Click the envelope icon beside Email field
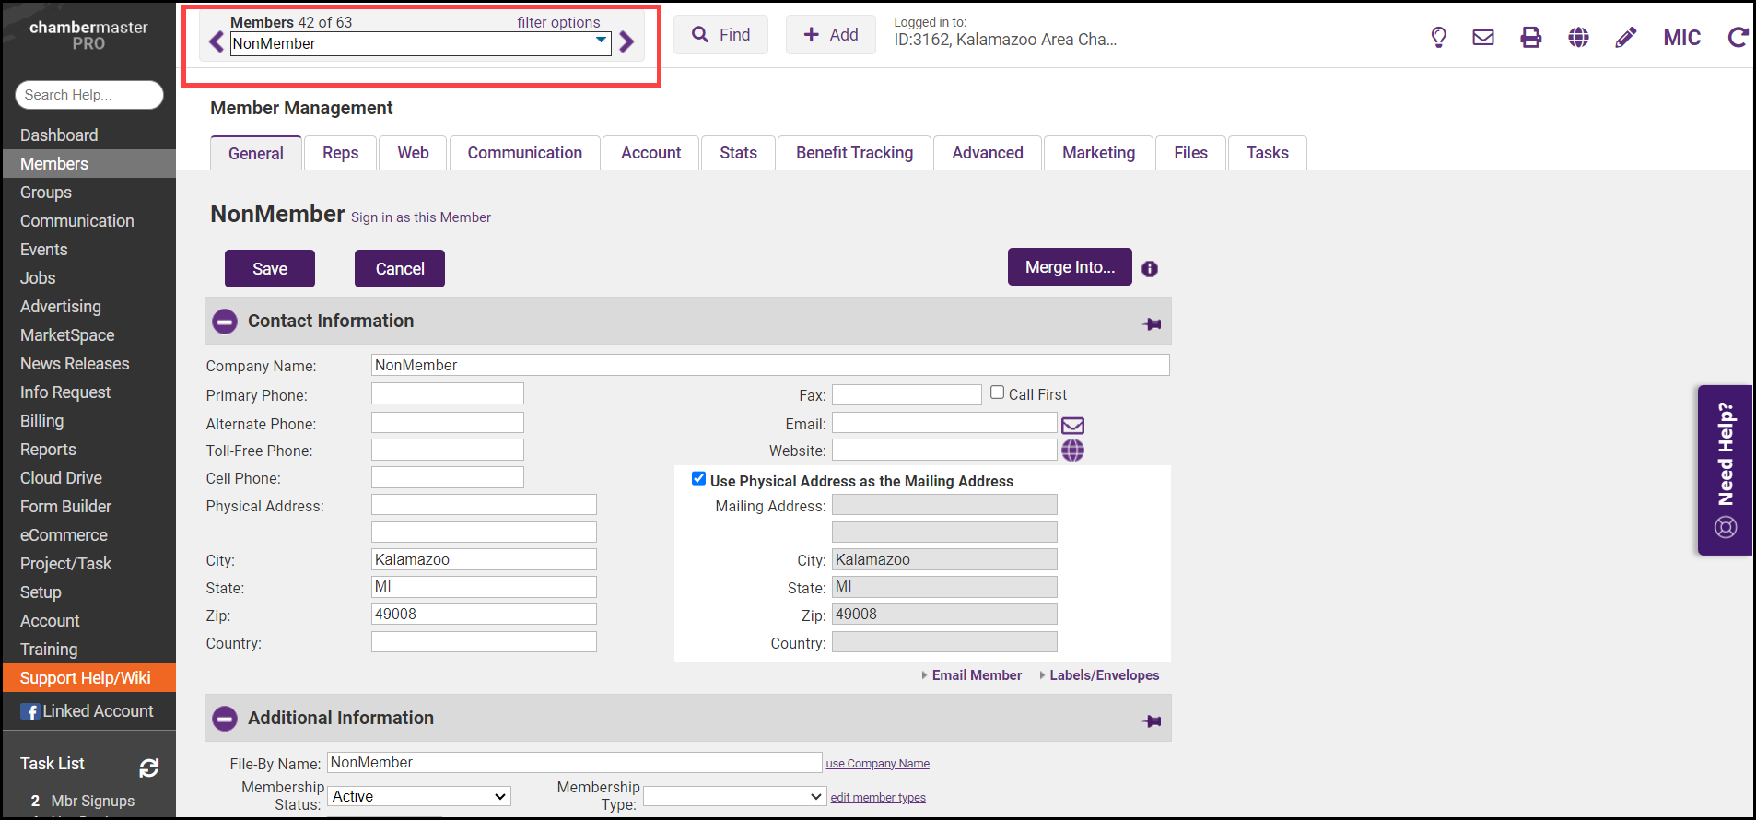The height and width of the screenshot is (820, 1756). pos(1072,425)
